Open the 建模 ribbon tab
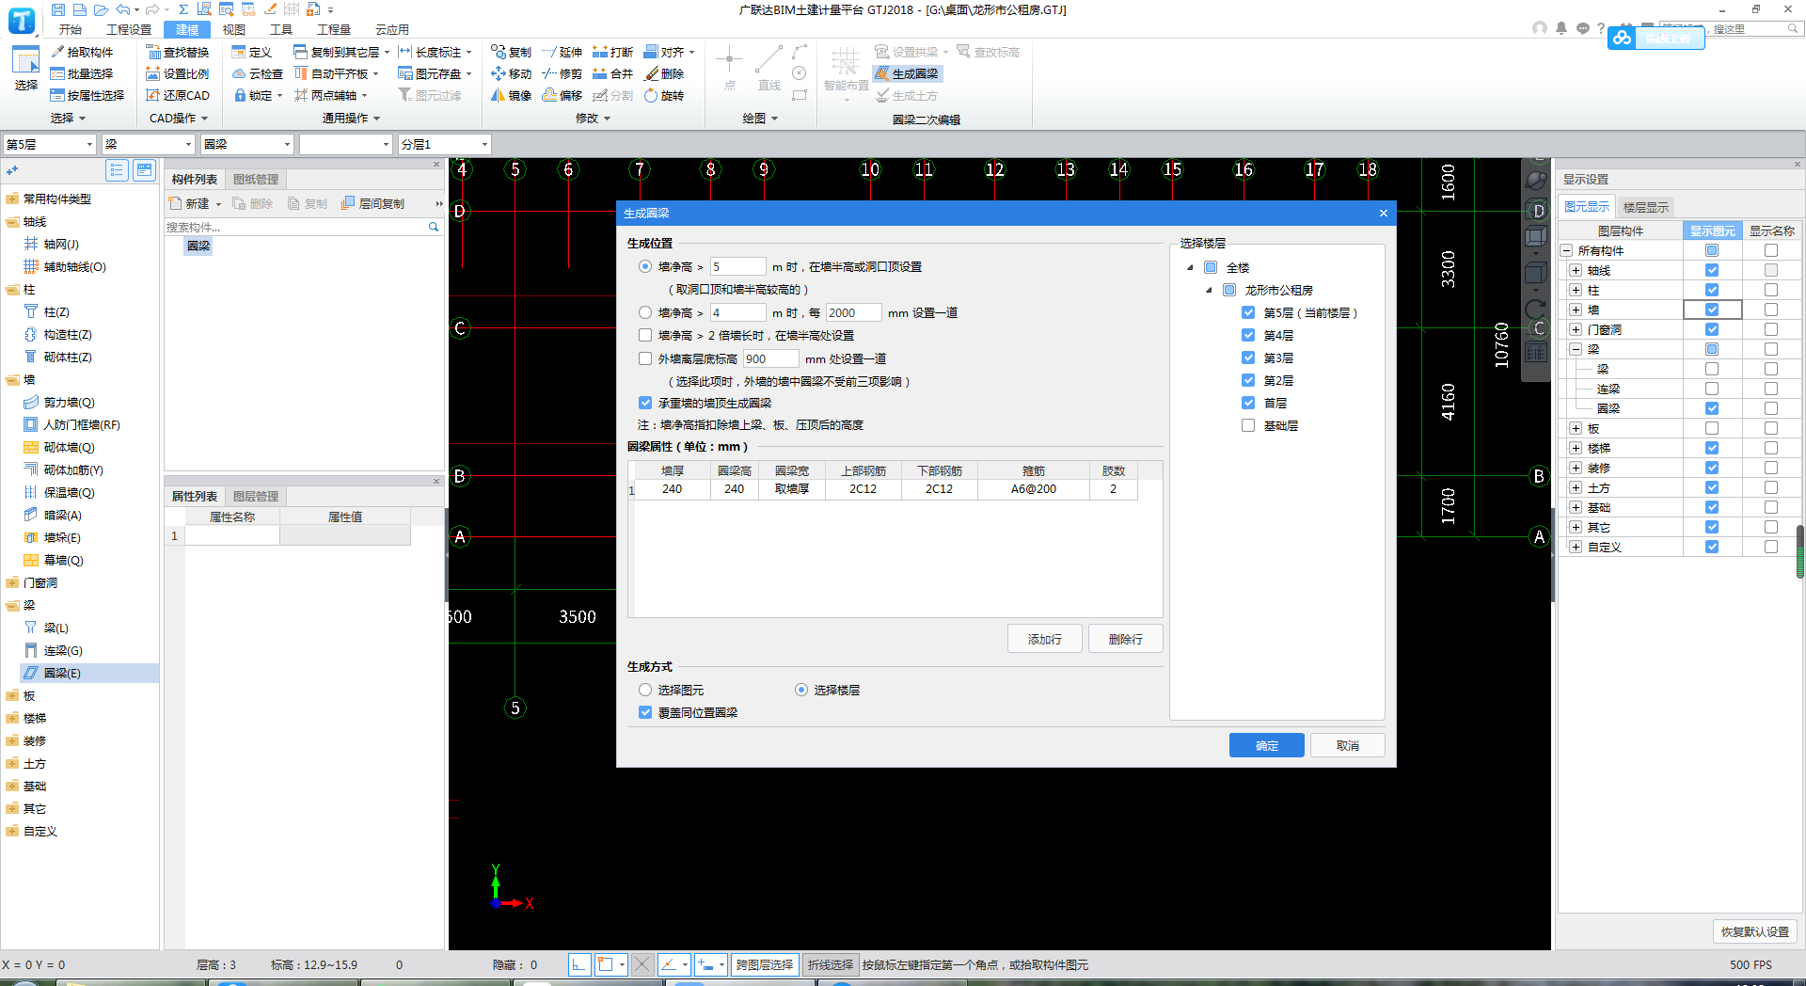This screenshot has width=1806, height=986. tap(187, 29)
